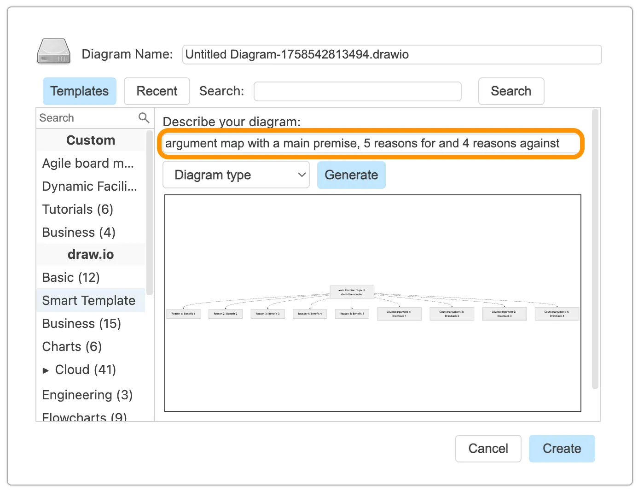Switch to the Recent tab
Image resolution: width=638 pixels, height=491 pixels.
point(157,91)
